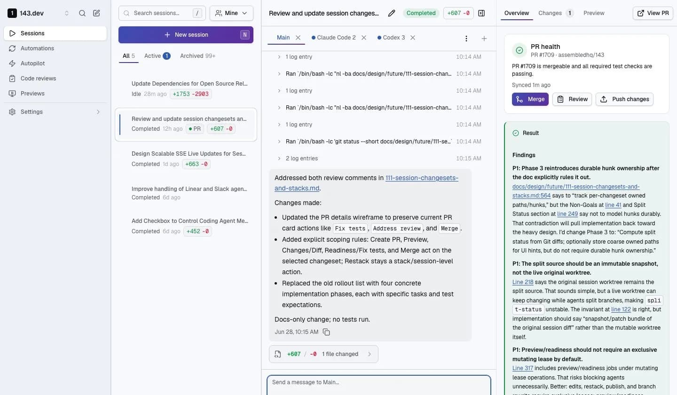This screenshot has width=677, height=395.
Task: Open Add Checkbox to Control Coding Agent session
Action: pyautogui.click(x=186, y=226)
